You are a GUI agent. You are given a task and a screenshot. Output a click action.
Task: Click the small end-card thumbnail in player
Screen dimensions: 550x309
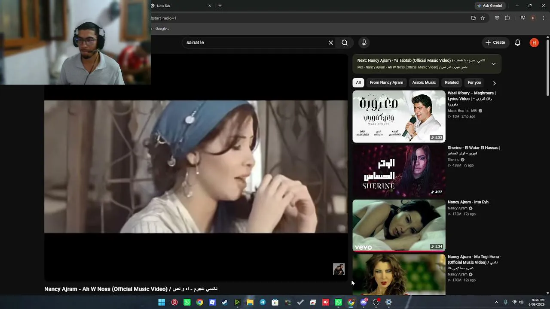339,269
